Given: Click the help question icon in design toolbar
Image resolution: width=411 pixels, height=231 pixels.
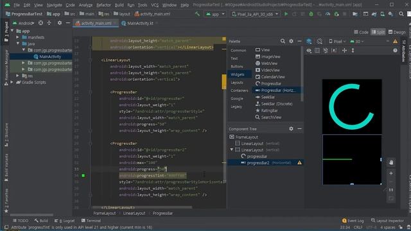Looking at the screenshot, I should [395, 50].
